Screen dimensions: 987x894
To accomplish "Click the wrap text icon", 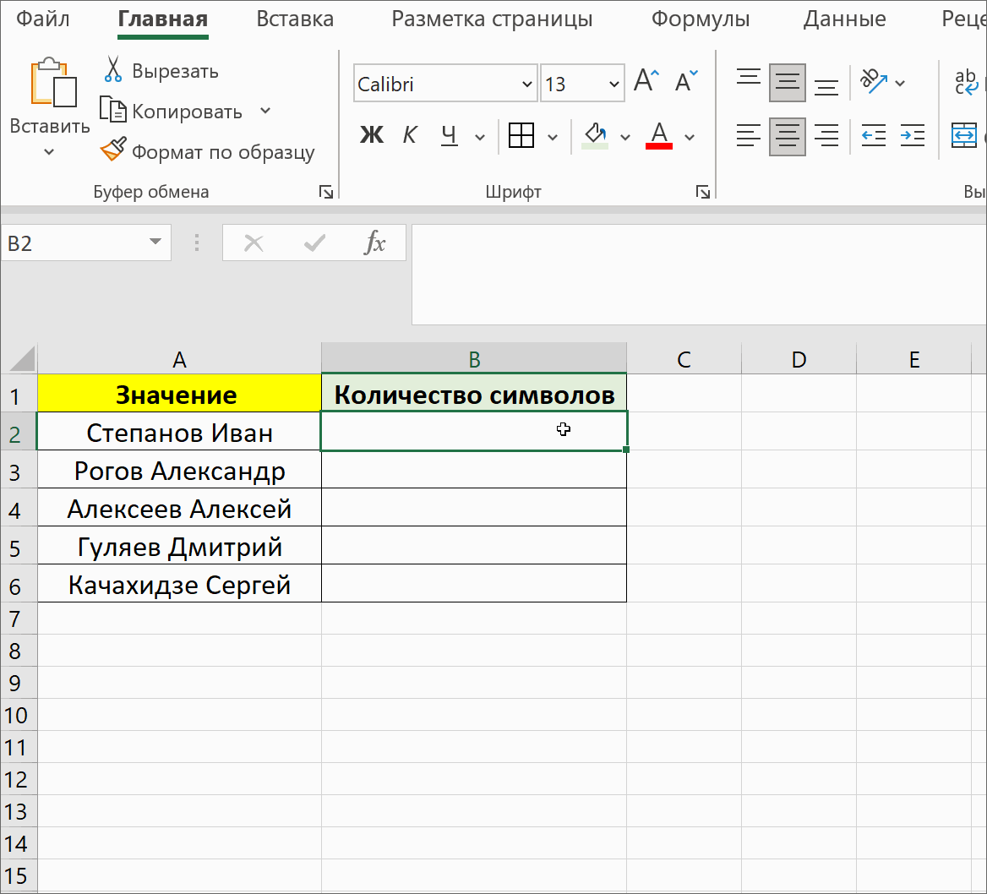I will [x=966, y=83].
